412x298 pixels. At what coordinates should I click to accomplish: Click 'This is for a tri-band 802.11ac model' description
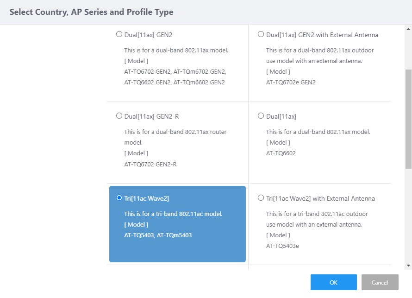[173, 214]
